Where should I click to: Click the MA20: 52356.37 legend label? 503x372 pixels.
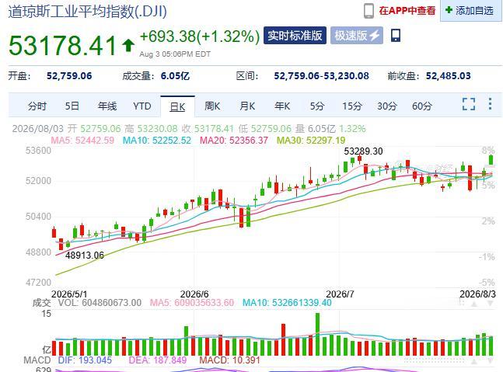[x=234, y=141]
